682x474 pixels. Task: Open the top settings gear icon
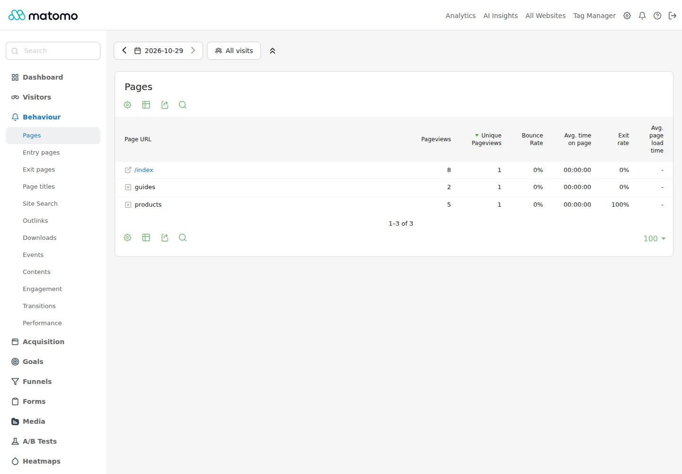point(627,16)
